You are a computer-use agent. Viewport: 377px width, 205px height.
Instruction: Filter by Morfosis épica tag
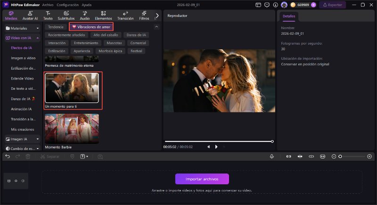point(110,51)
